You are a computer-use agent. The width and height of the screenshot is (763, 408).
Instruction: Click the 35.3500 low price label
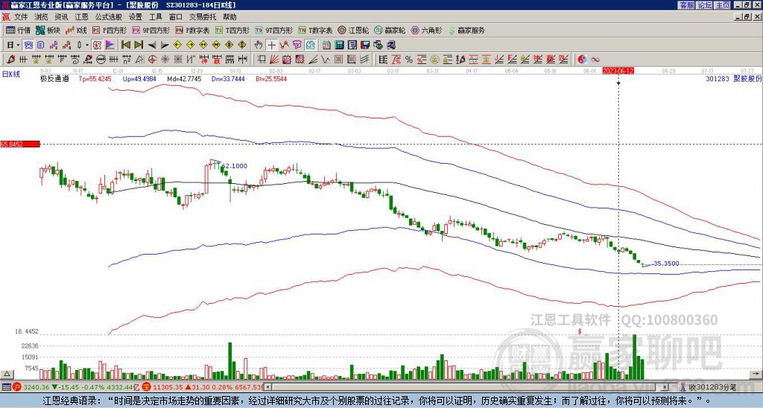(x=666, y=264)
